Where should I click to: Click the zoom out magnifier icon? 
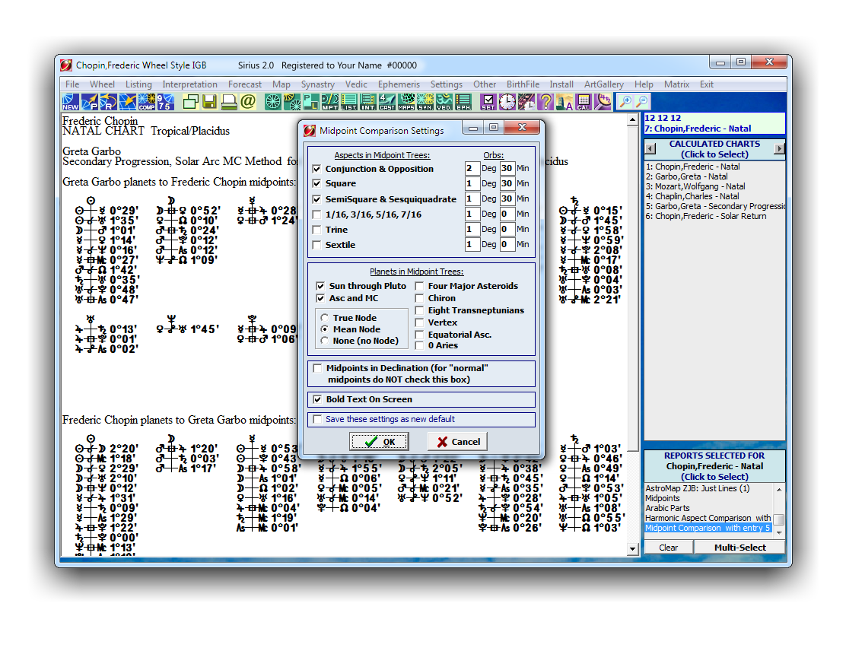coord(642,101)
